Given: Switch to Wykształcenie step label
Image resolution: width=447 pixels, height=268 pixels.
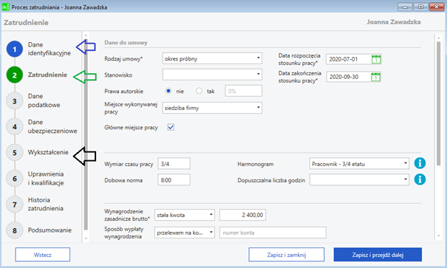Looking at the screenshot, I should [48, 152].
